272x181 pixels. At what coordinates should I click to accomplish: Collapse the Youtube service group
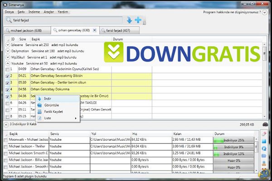pyautogui.click(x=8, y=63)
